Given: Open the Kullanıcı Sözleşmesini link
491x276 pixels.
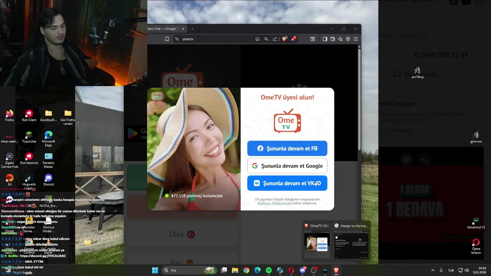Looking at the screenshot, I should coord(275,203).
